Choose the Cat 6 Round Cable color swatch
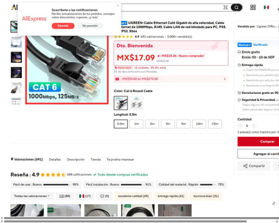279x223 pixels. [x=121, y=103]
